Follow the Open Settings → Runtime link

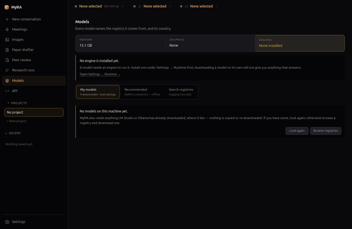(x=100, y=74)
